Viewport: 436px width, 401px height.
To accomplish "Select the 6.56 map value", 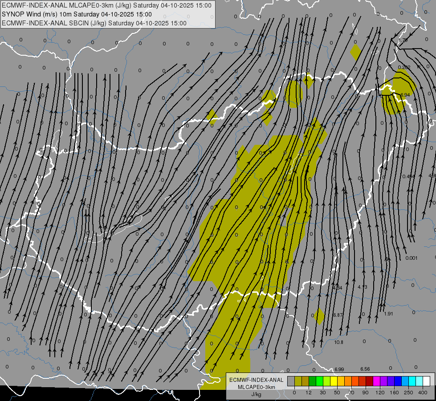I will (x=365, y=369).
